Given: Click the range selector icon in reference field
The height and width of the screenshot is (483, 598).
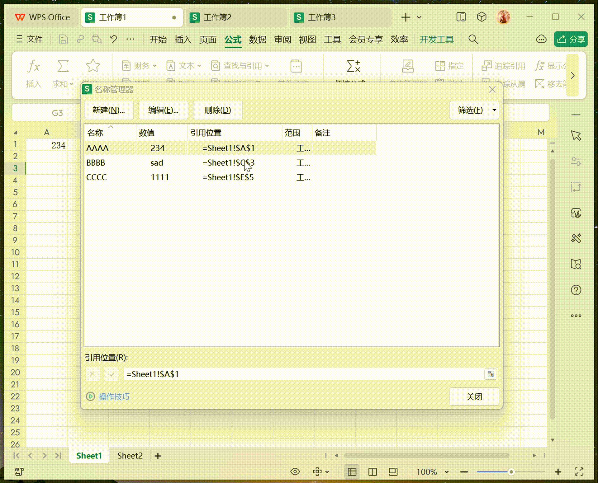Looking at the screenshot, I should [491, 374].
